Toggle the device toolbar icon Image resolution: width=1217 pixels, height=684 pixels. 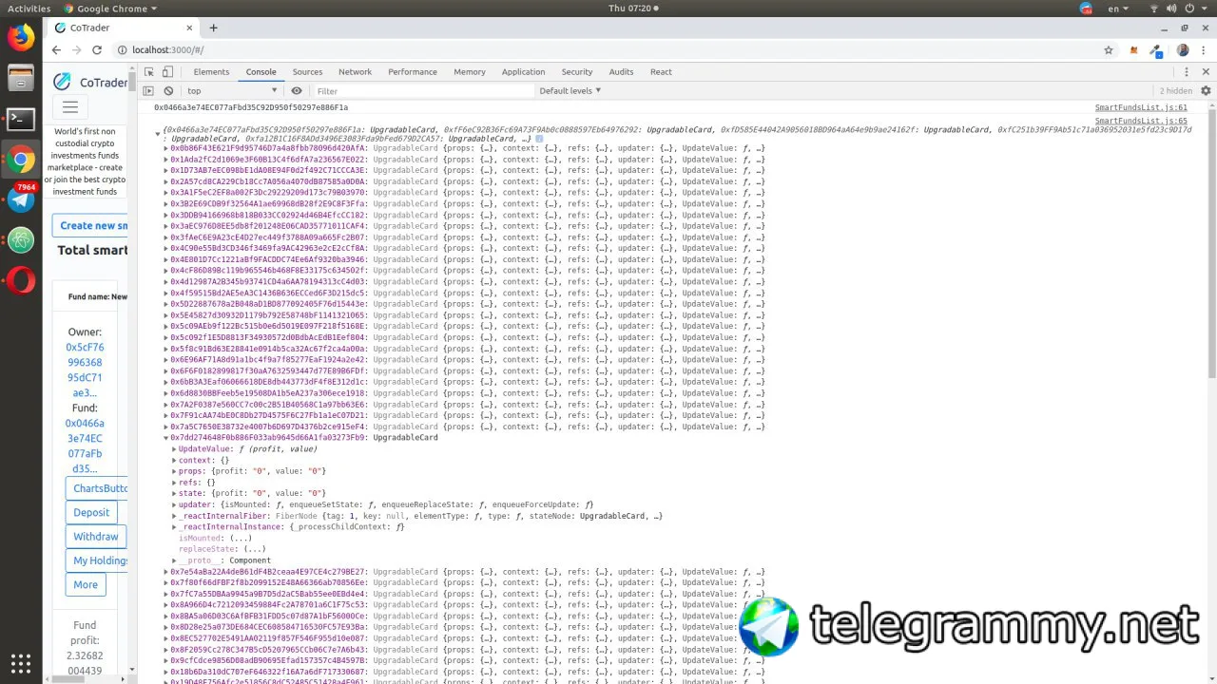(x=167, y=72)
